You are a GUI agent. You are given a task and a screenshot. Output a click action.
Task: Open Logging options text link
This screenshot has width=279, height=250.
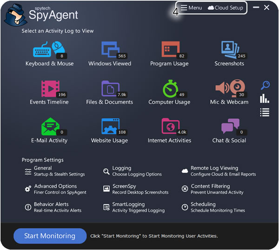click(x=137, y=171)
